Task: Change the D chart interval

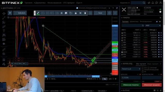Action: (10, 13)
